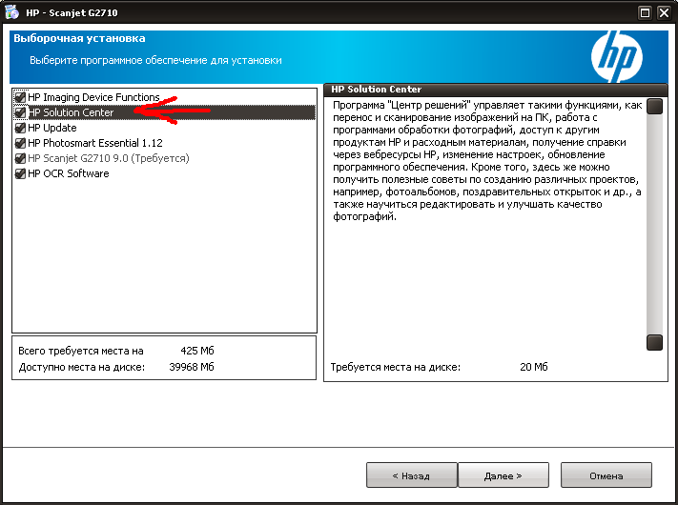Click the Выборочная установка heading
This screenshot has height=505, width=678.
point(79,38)
